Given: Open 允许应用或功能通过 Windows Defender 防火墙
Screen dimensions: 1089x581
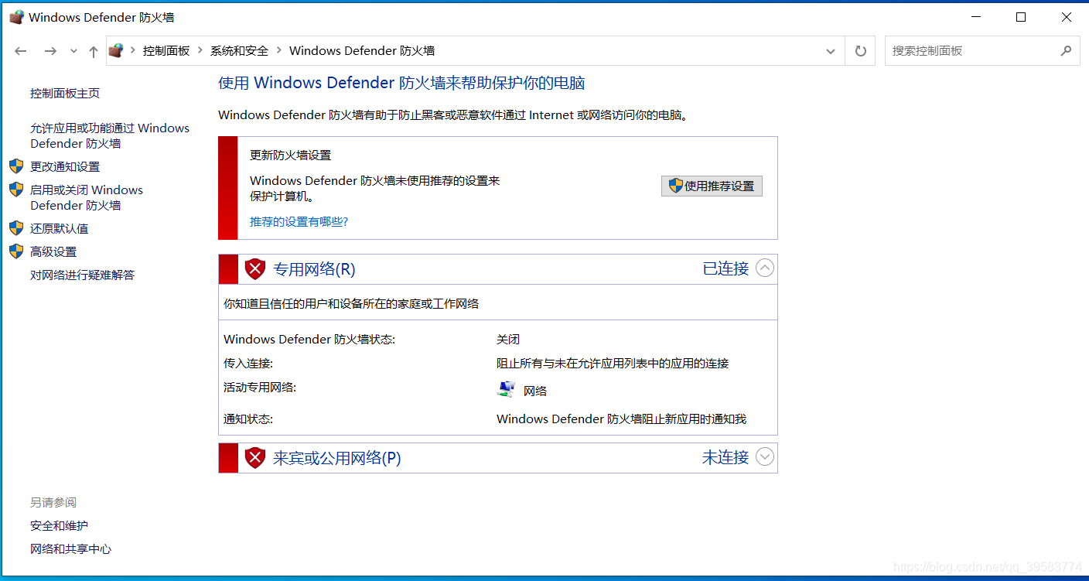Looking at the screenshot, I should 110,136.
